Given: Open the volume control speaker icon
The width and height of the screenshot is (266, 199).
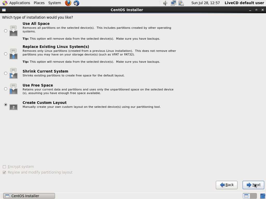Looking at the screenshot, I should pyautogui.click(x=165, y=3).
